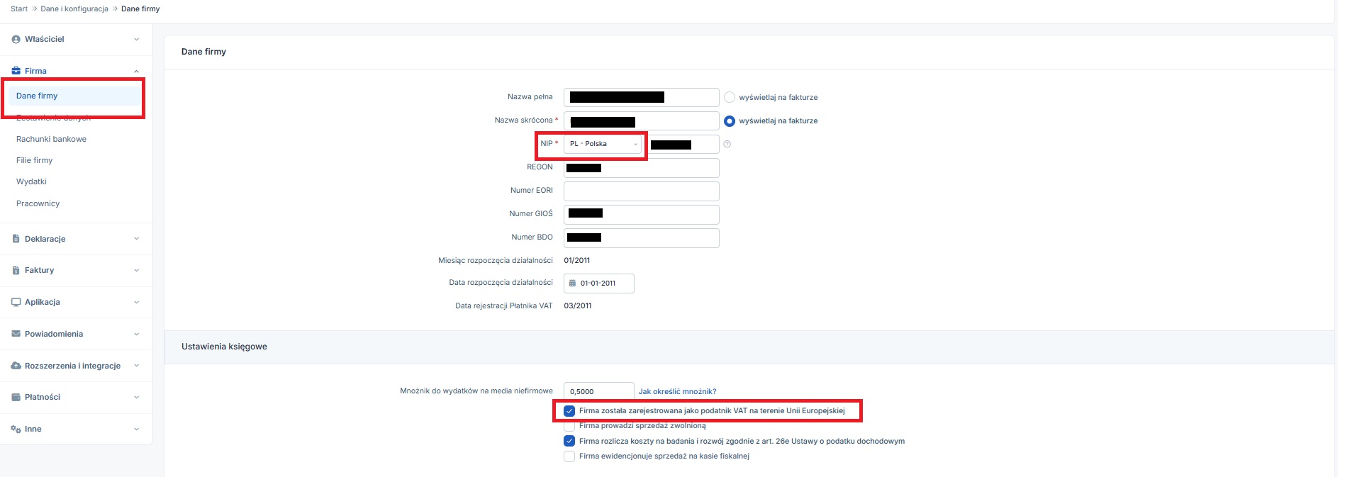
Task: Open the 'Wydatki' sidebar item
Action: pos(31,181)
